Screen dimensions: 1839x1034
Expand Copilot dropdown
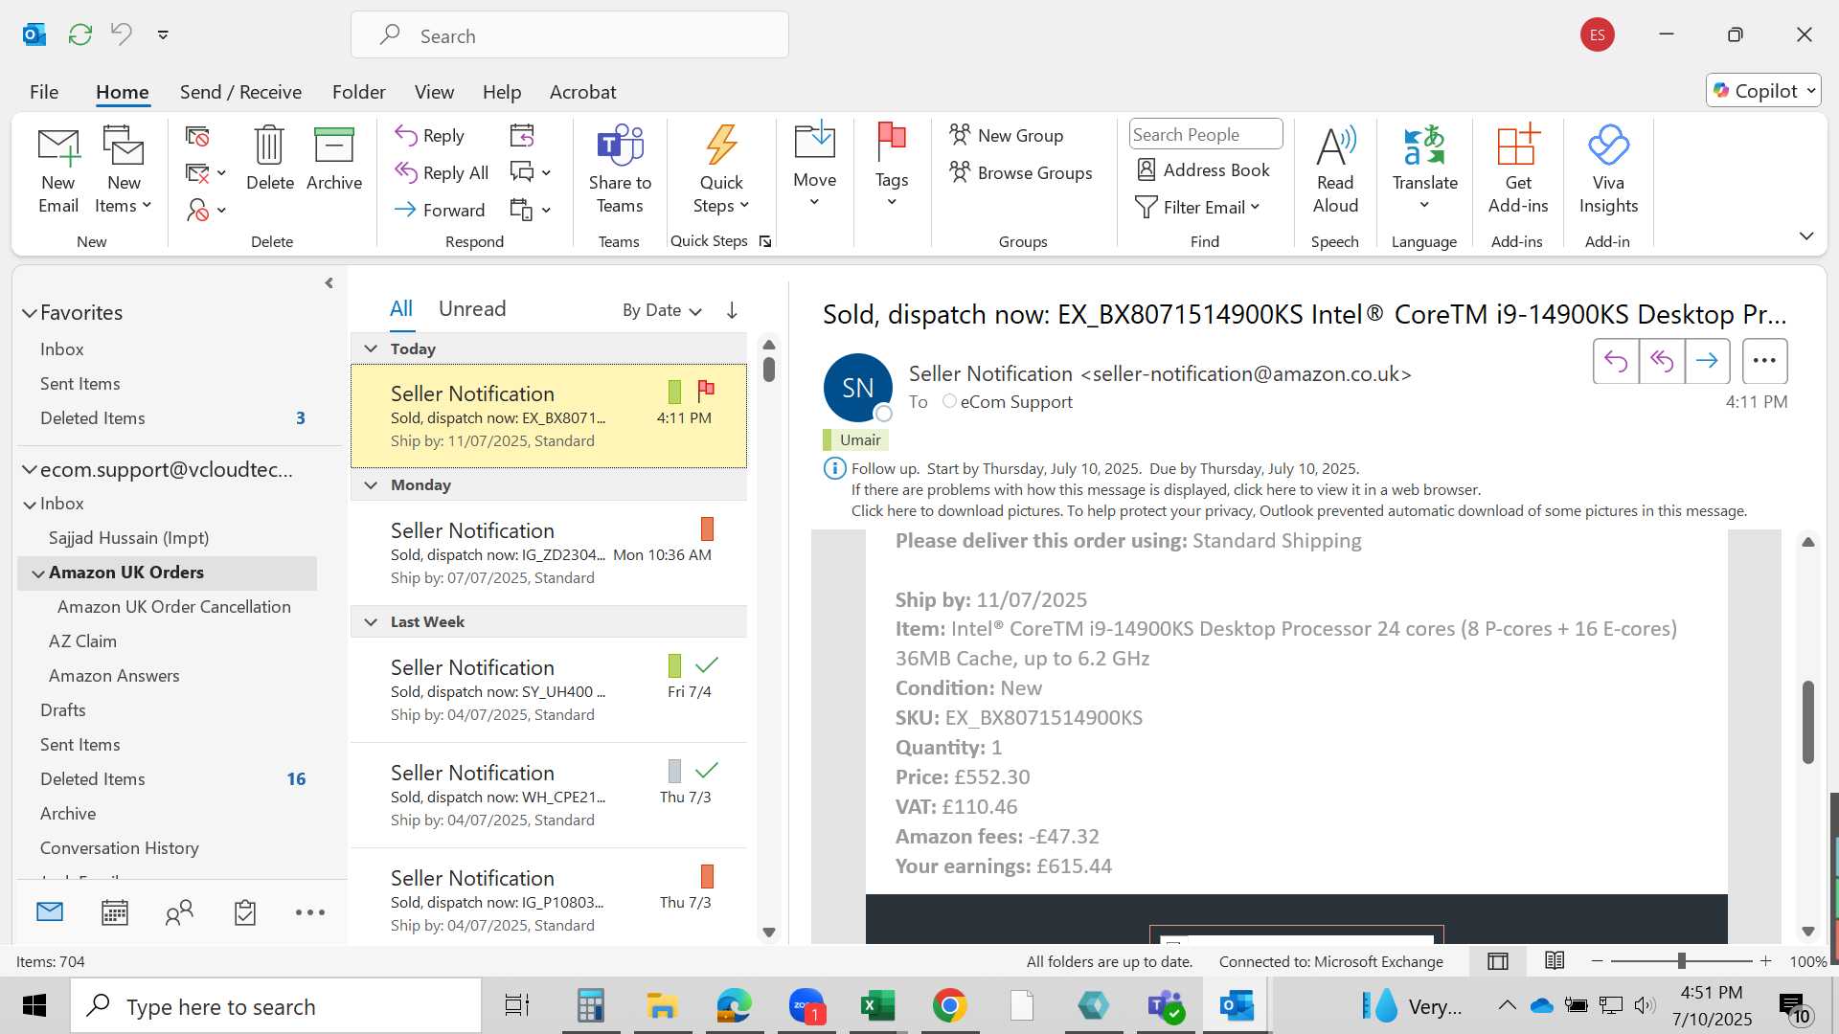pos(1811,91)
